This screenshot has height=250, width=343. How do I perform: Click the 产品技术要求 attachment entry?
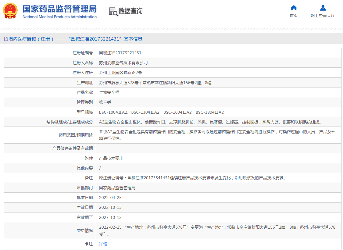click(109, 158)
